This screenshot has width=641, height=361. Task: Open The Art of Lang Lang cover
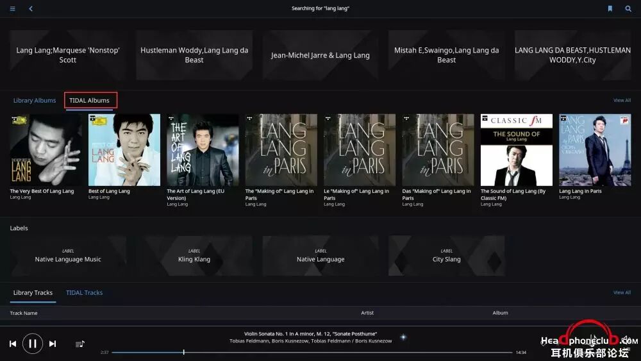pyautogui.click(x=203, y=150)
